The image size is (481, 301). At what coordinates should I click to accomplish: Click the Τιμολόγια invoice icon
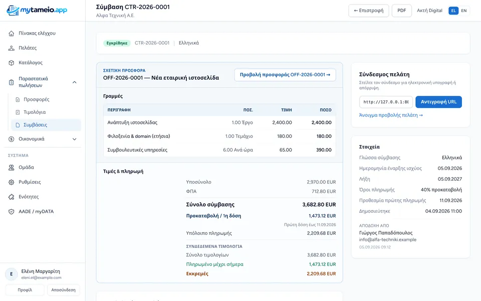coord(18,112)
